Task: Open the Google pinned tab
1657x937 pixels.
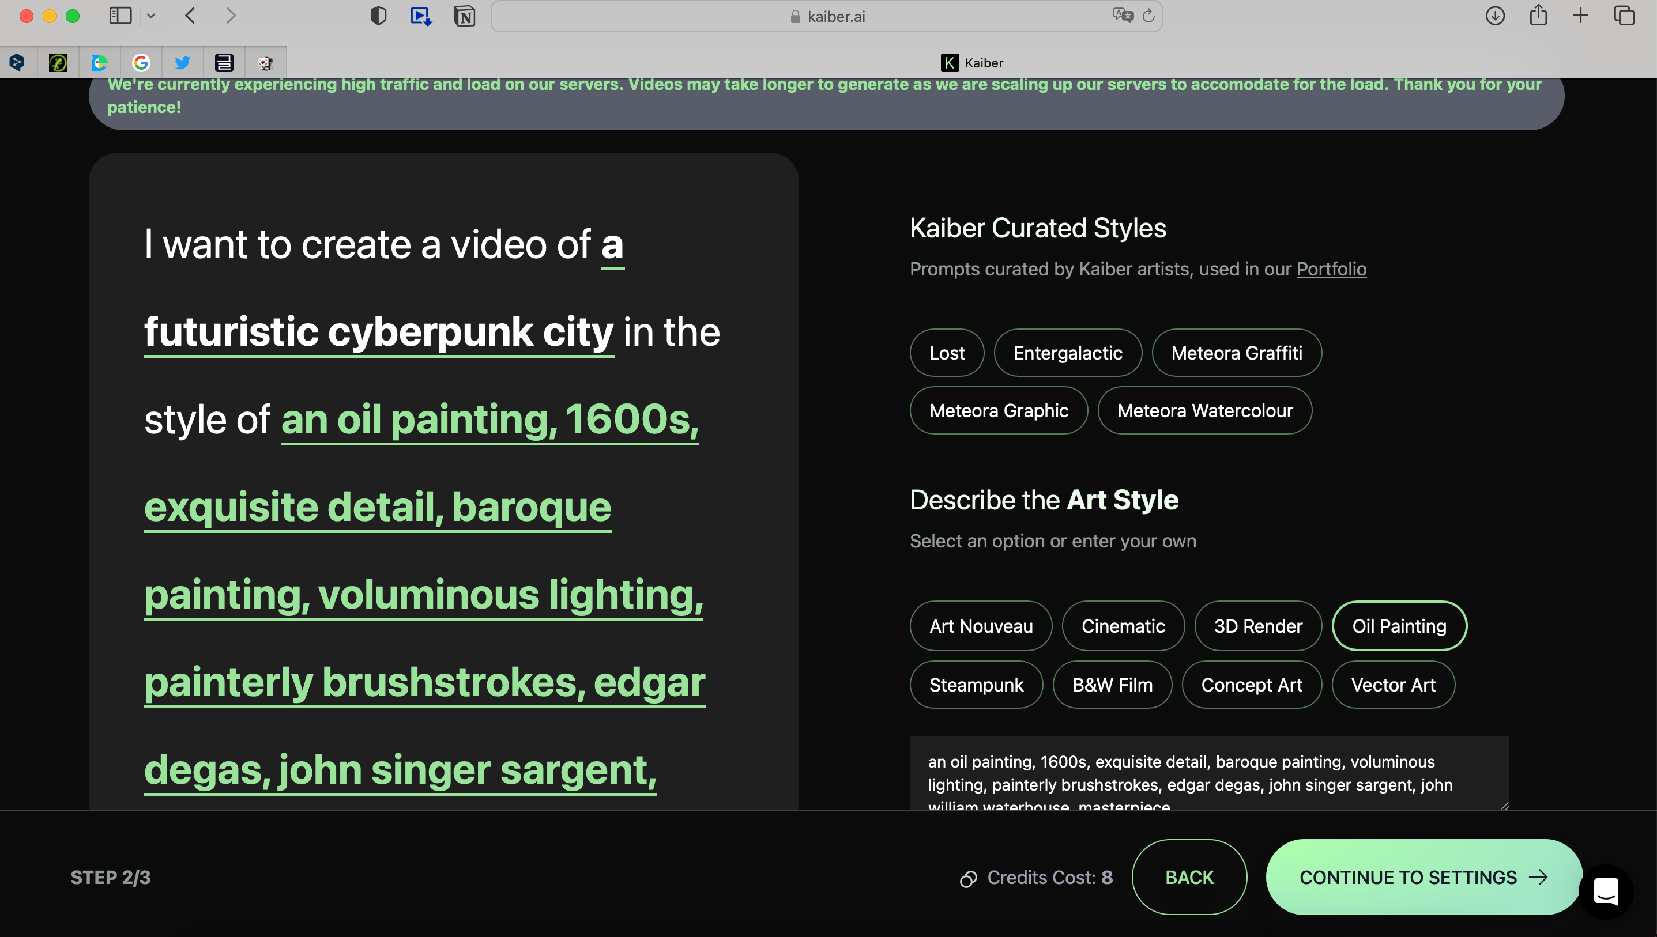Action: 141,62
